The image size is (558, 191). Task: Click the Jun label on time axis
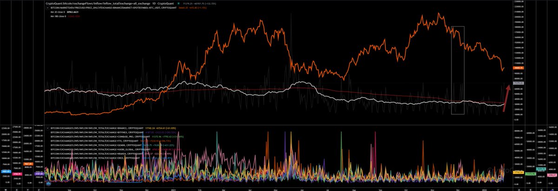point(302,190)
